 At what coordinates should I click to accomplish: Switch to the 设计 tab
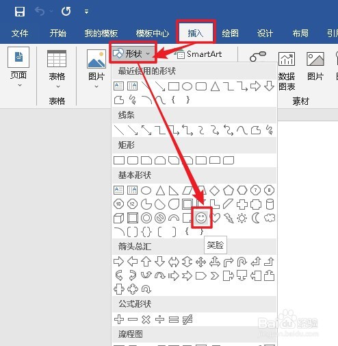click(265, 34)
